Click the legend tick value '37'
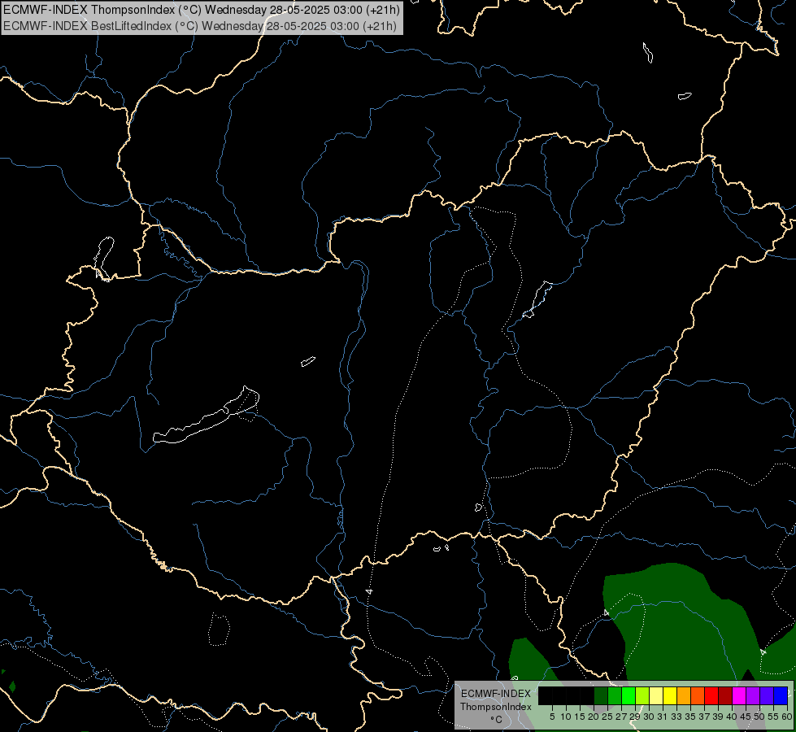This screenshot has height=732, width=796. click(704, 717)
